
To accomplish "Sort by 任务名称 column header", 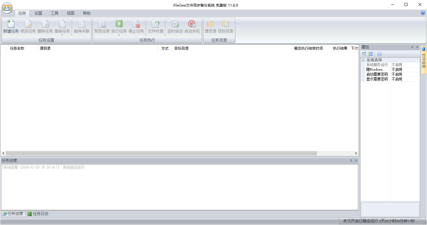I will pos(23,48).
